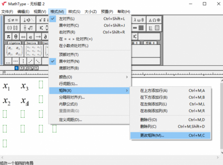Image resolution: width=223 pixels, height=165 pixels.
Task: Toggle Left Align 左对齐(L) option
Action: click(89, 19)
